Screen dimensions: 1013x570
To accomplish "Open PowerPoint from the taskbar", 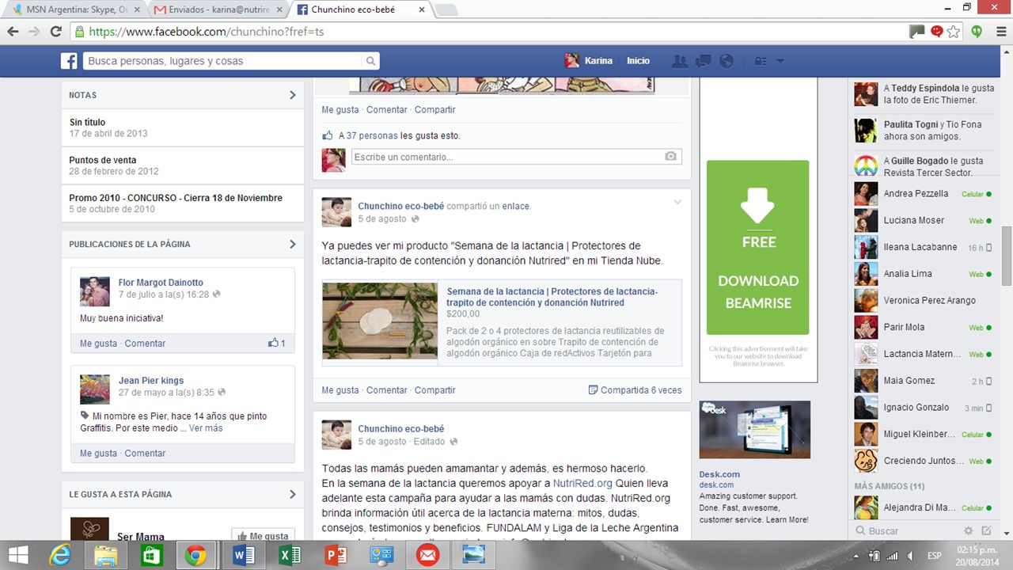I will coord(336,556).
